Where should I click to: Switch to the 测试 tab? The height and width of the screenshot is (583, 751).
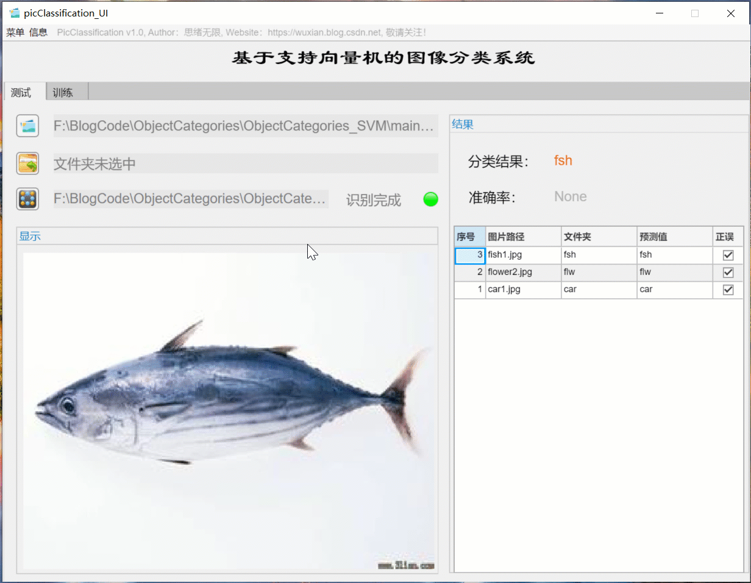pos(24,92)
